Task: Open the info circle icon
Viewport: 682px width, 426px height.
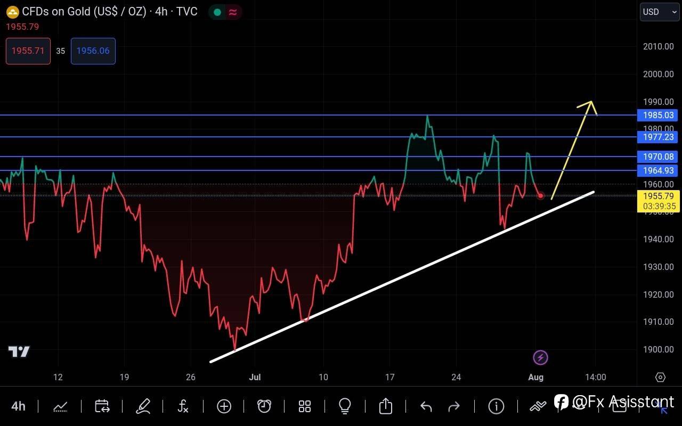Action: [496, 407]
